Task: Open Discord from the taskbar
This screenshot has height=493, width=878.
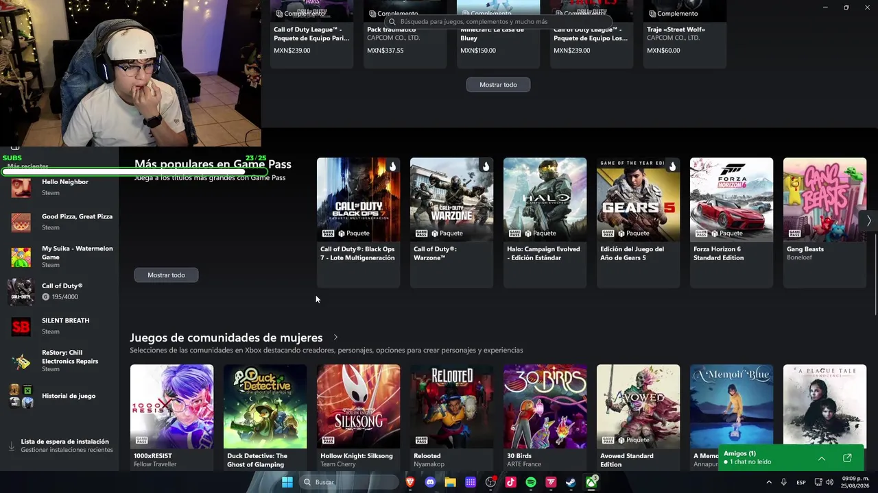Action: [x=430, y=482]
